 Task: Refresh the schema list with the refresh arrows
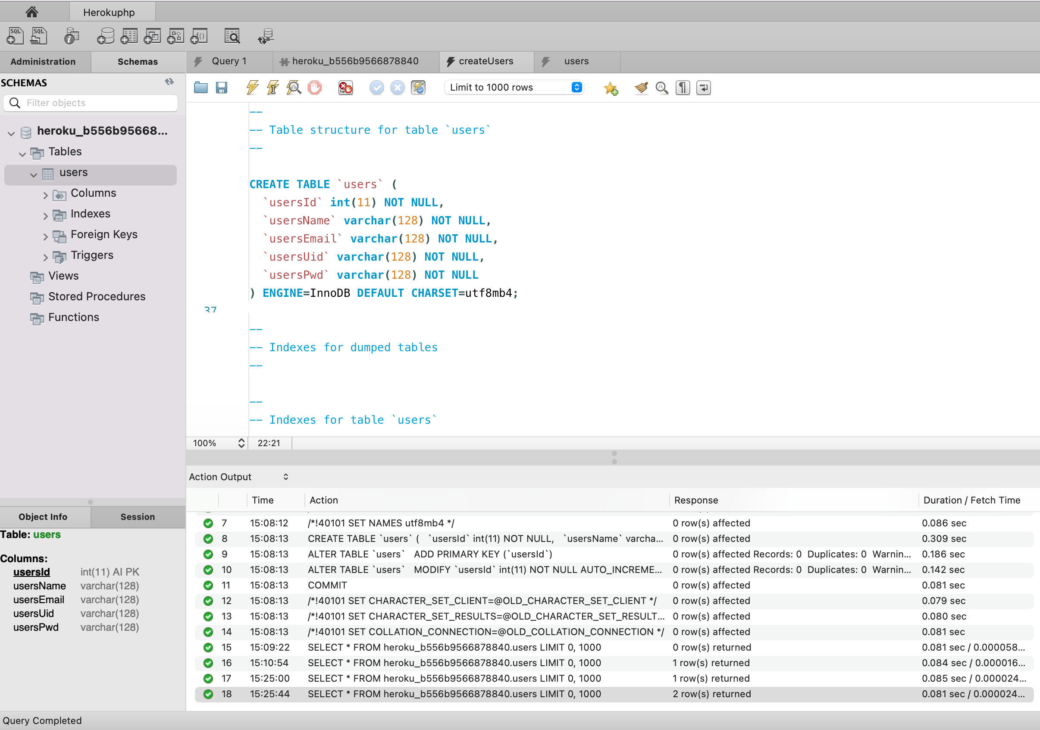[x=169, y=82]
